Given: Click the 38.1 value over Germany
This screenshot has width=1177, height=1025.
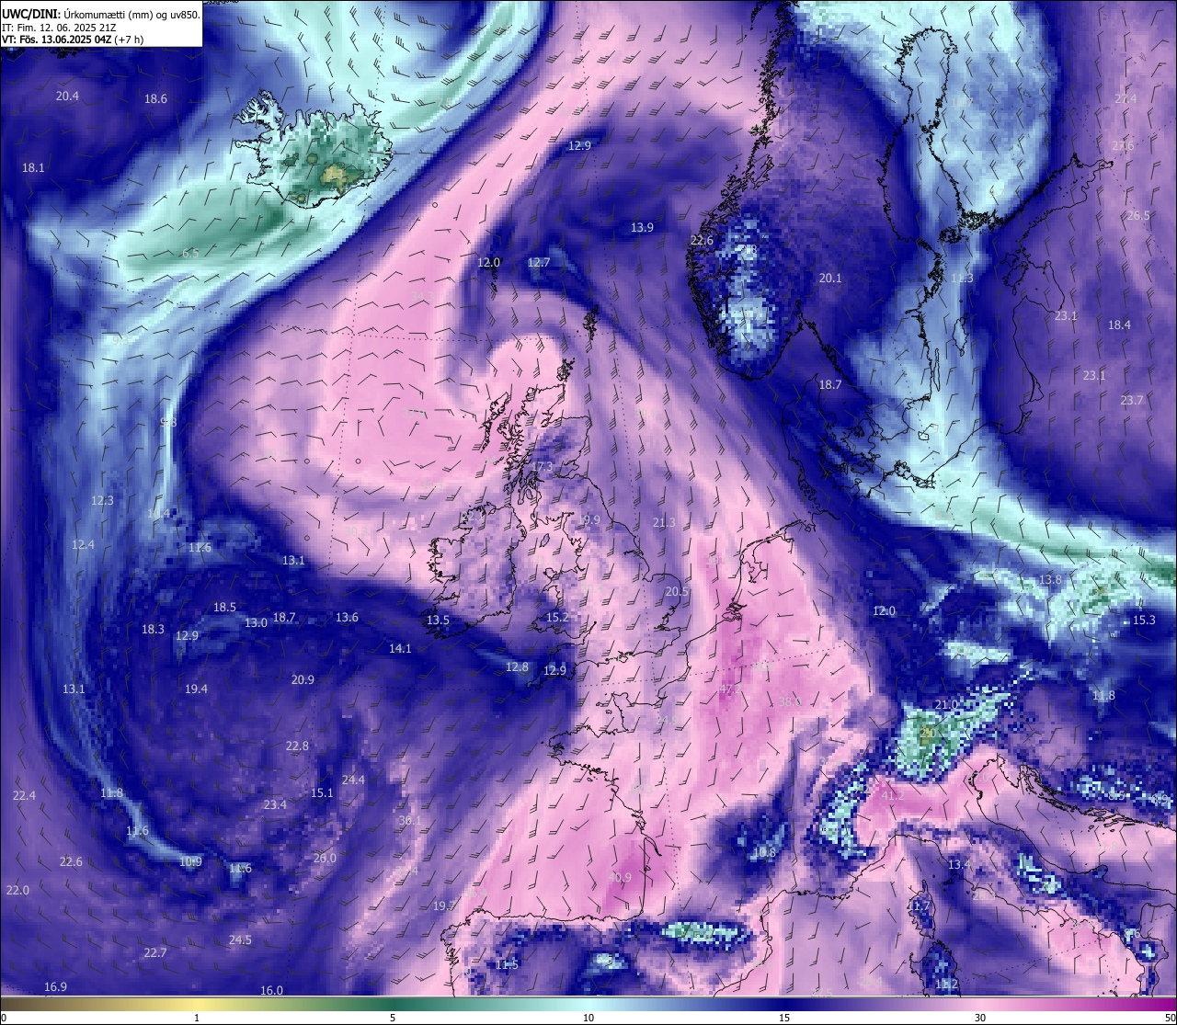Looking at the screenshot, I should 790,701.
